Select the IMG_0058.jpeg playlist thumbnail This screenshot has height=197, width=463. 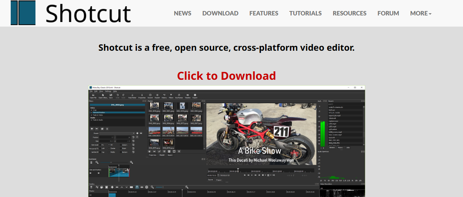tap(154, 108)
